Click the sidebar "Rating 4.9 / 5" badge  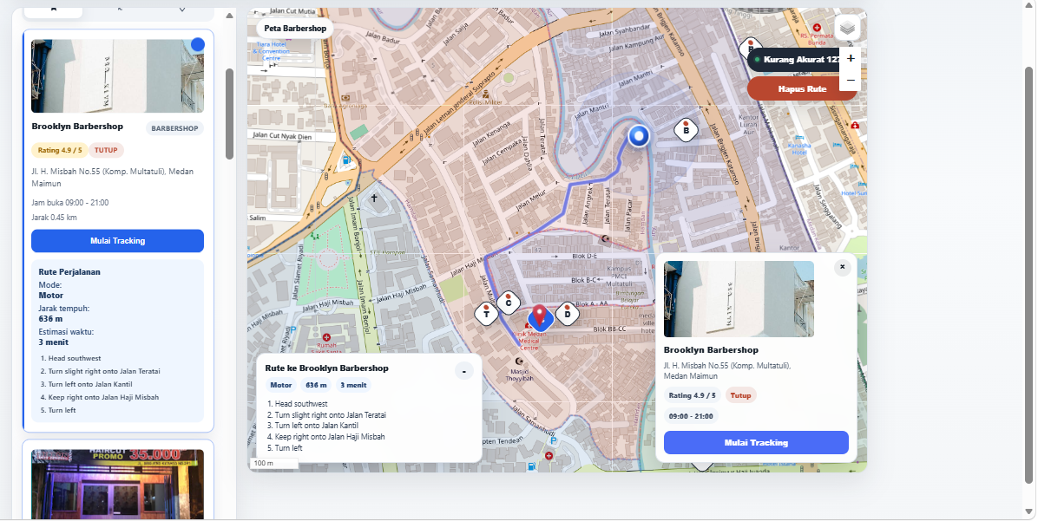pyautogui.click(x=60, y=150)
